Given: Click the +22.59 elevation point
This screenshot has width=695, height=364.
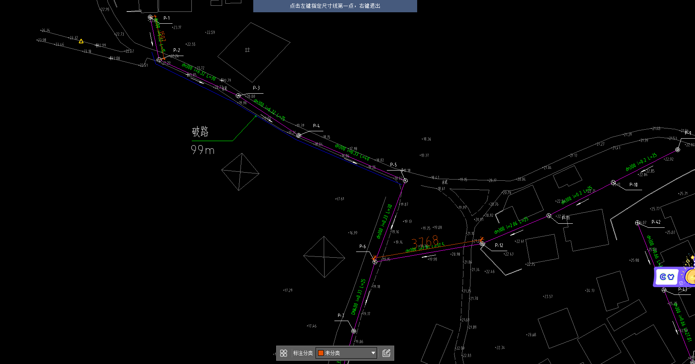Looking at the screenshot, I should tap(210, 32).
